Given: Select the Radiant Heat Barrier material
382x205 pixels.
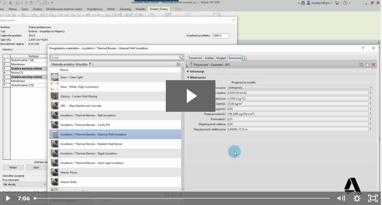Looking at the screenshot, I should [115, 144].
